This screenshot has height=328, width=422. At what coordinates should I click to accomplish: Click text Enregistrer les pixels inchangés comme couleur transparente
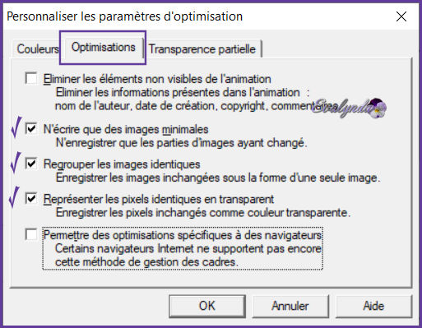[x=203, y=212]
